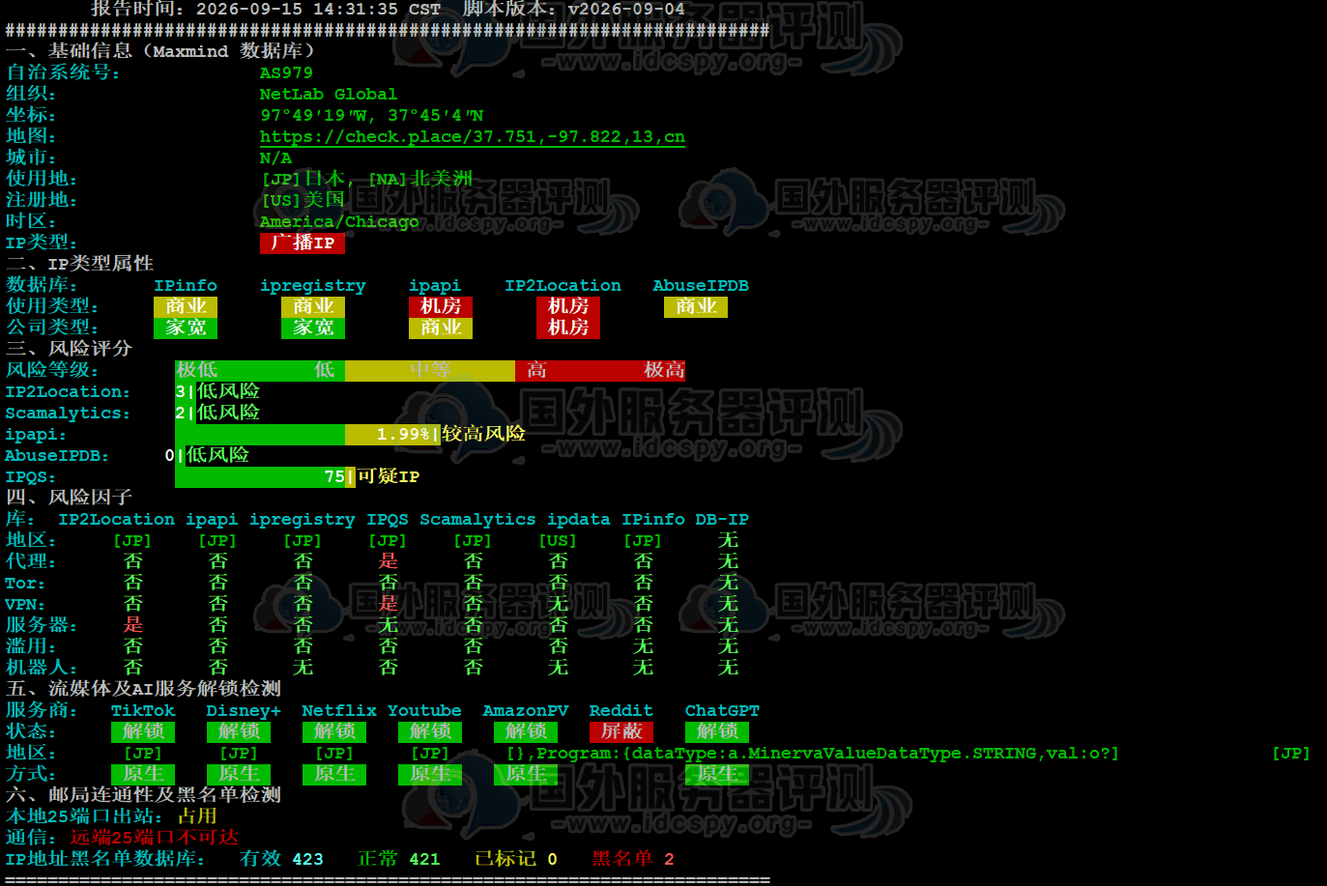The image size is (1327, 886).
Task: Click the TikTok 解锁 status badge
Action: click(143, 731)
